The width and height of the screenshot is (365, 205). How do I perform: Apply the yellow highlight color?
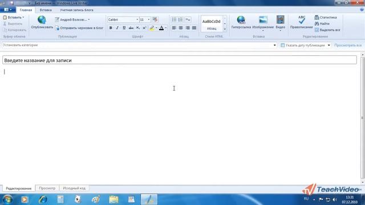click(152, 28)
